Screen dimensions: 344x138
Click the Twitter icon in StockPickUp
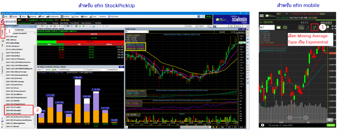(203, 16)
